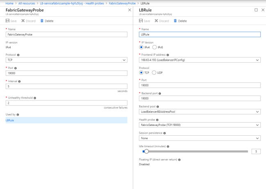Click Save label in FabricGatewayProbe toolbar
The image size is (266, 189).
point(14,21)
